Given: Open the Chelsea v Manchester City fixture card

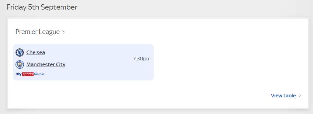Looking at the screenshot, I should pos(84,62).
